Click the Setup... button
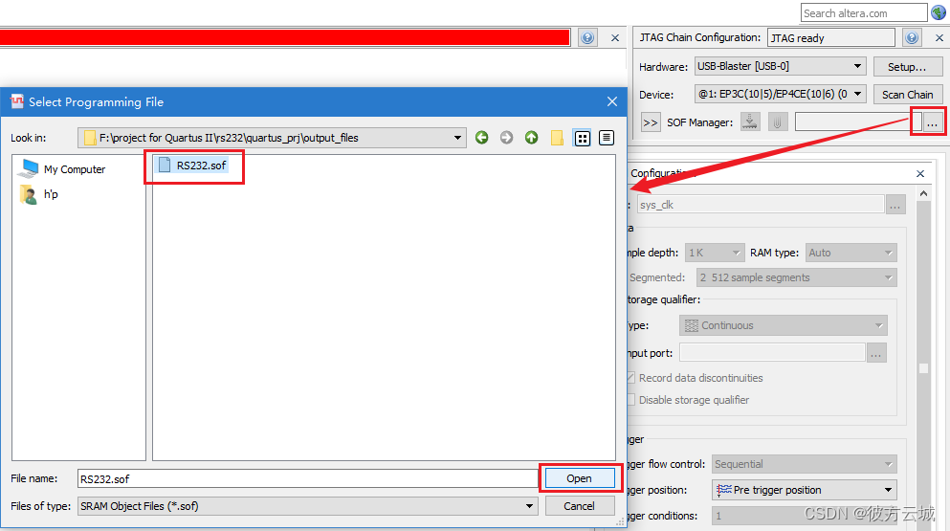 click(x=908, y=67)
